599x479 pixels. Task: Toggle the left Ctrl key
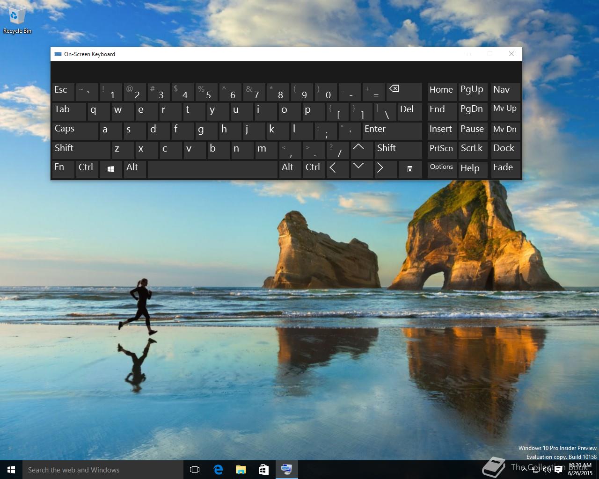[87, 169]
